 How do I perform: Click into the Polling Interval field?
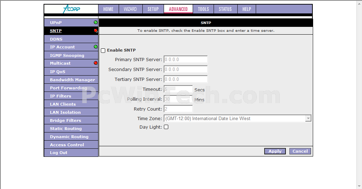[178, 99]
